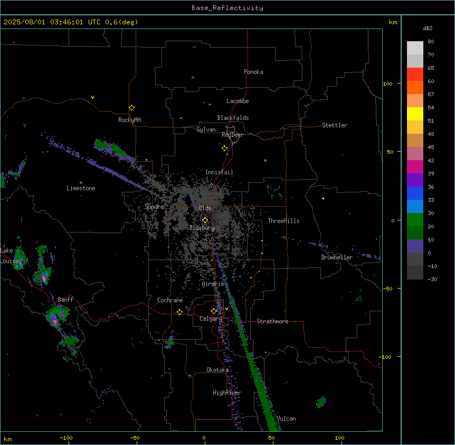Click the Vulcan label
Image resolution: width=455 pixels, height=445 pixels.
[x=287, y=419]
